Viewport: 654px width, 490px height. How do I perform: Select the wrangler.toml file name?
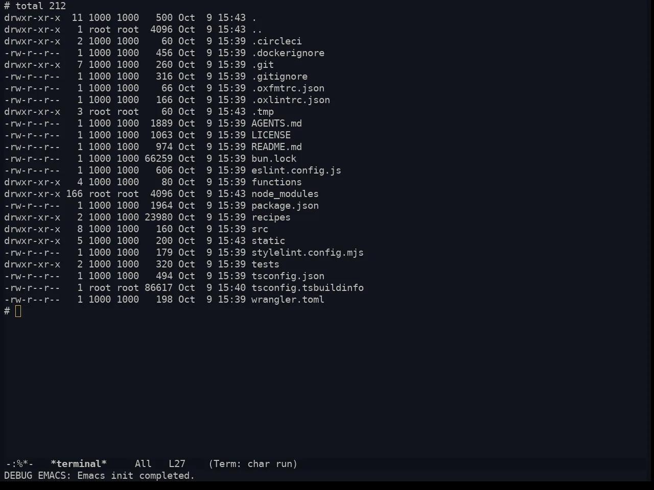click(x=288, y=300)
